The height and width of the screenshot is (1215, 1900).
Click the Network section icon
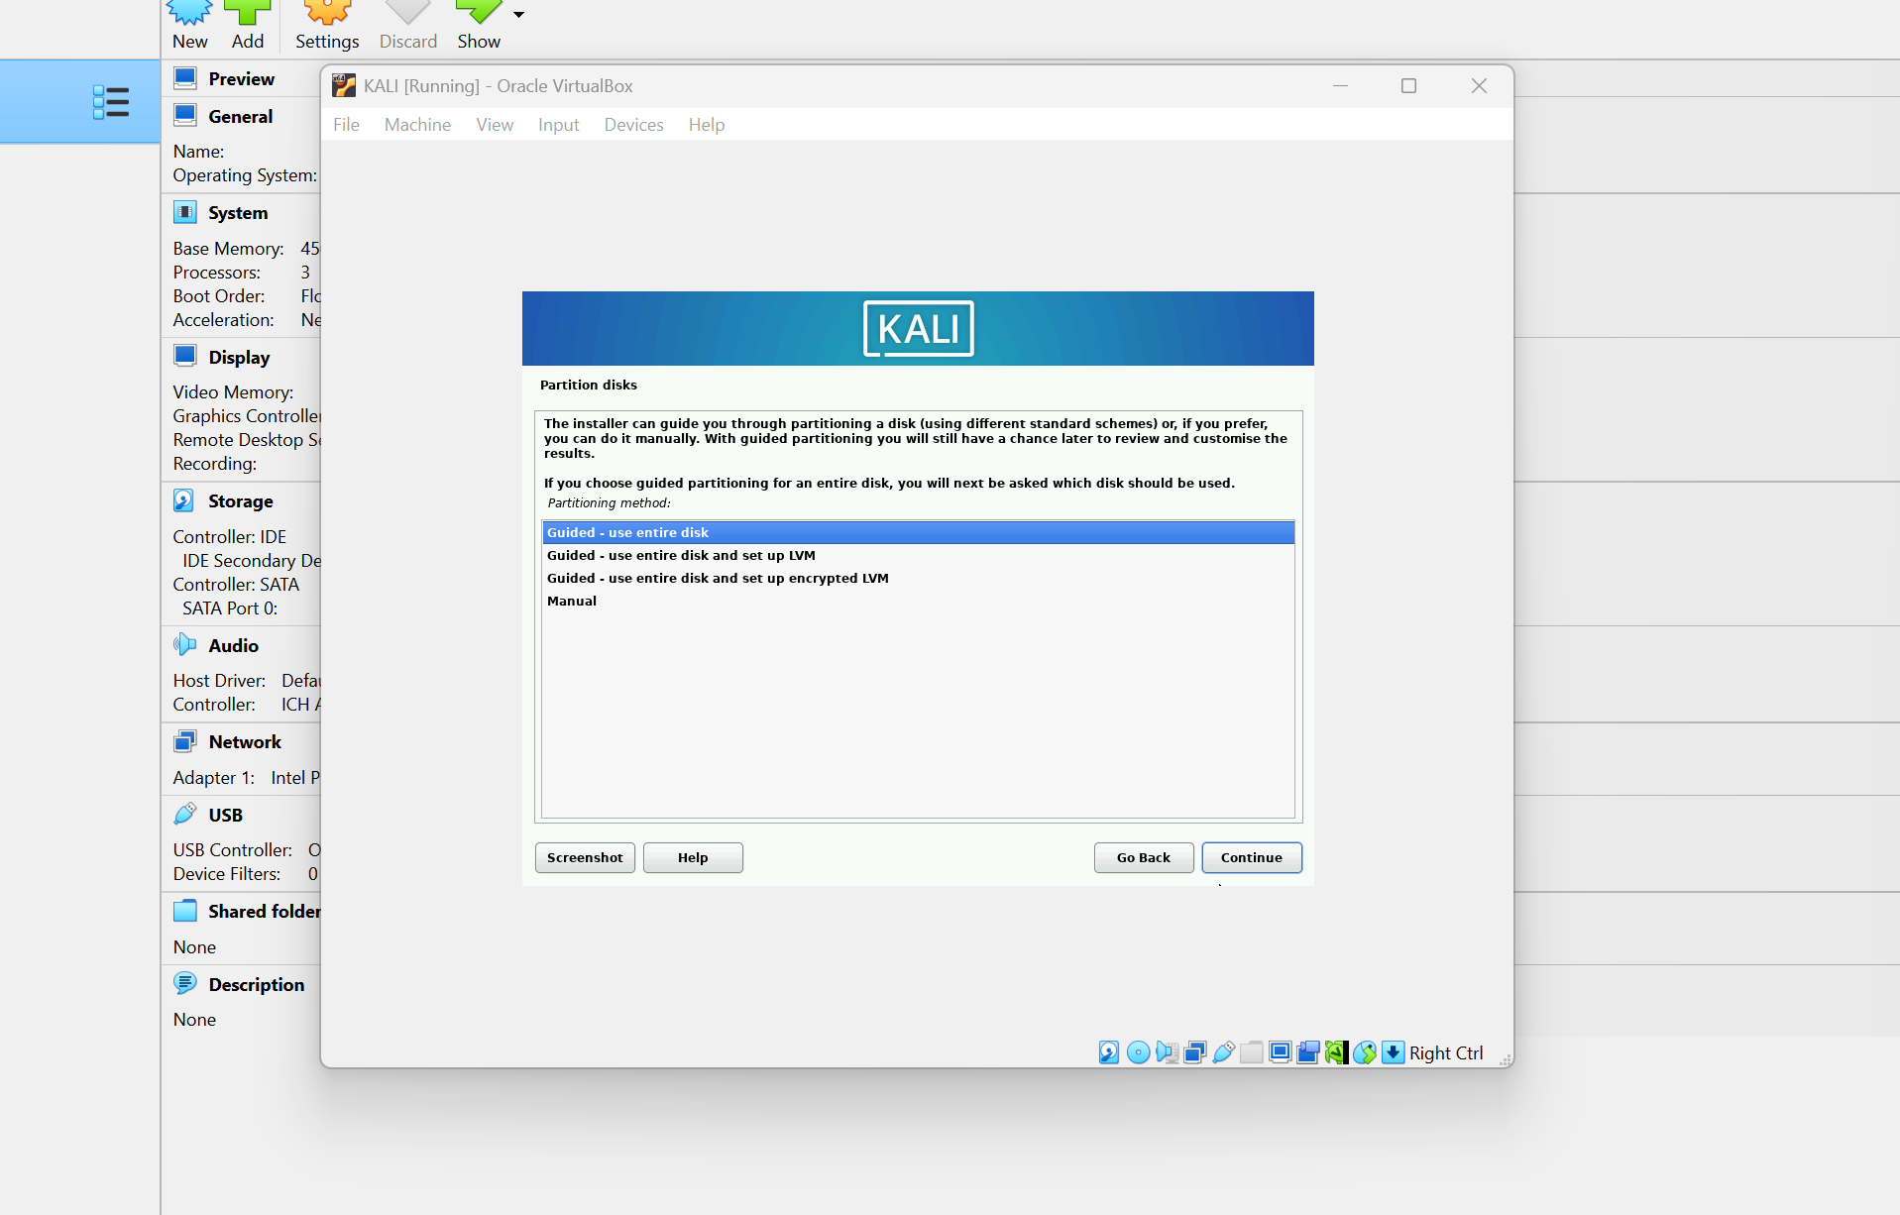click(185, 741)
